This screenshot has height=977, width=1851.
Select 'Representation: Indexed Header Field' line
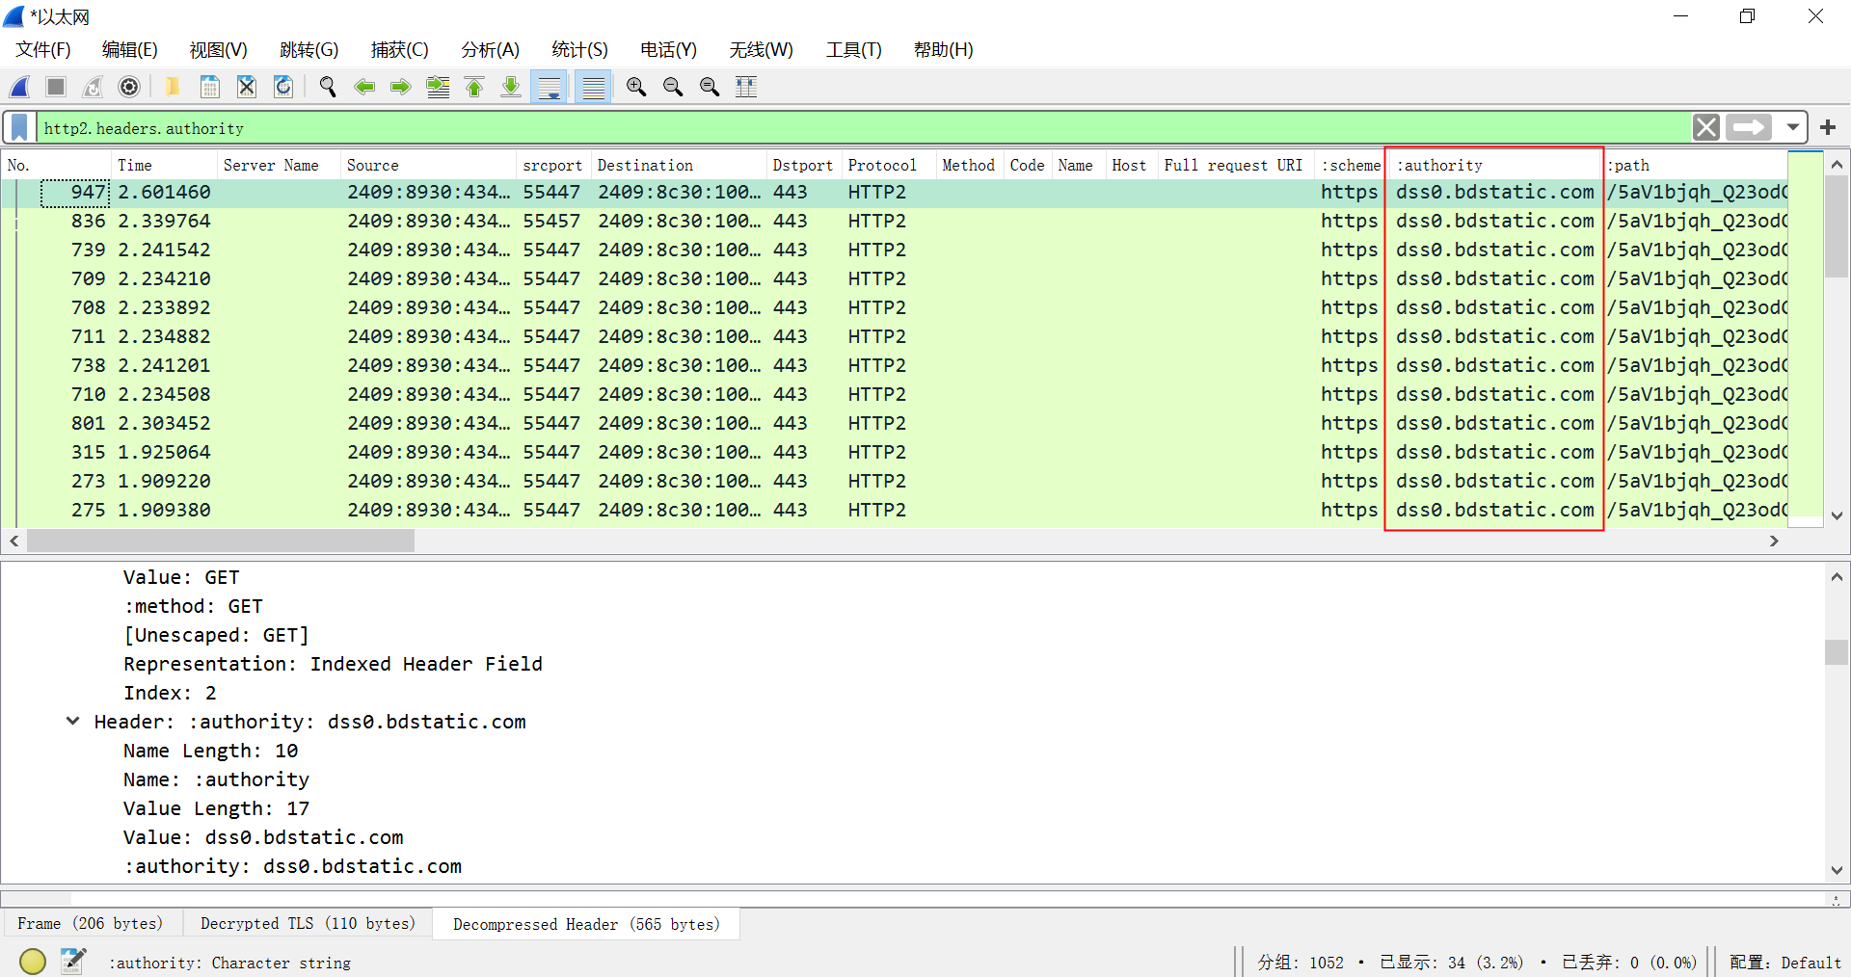(333, 664)
